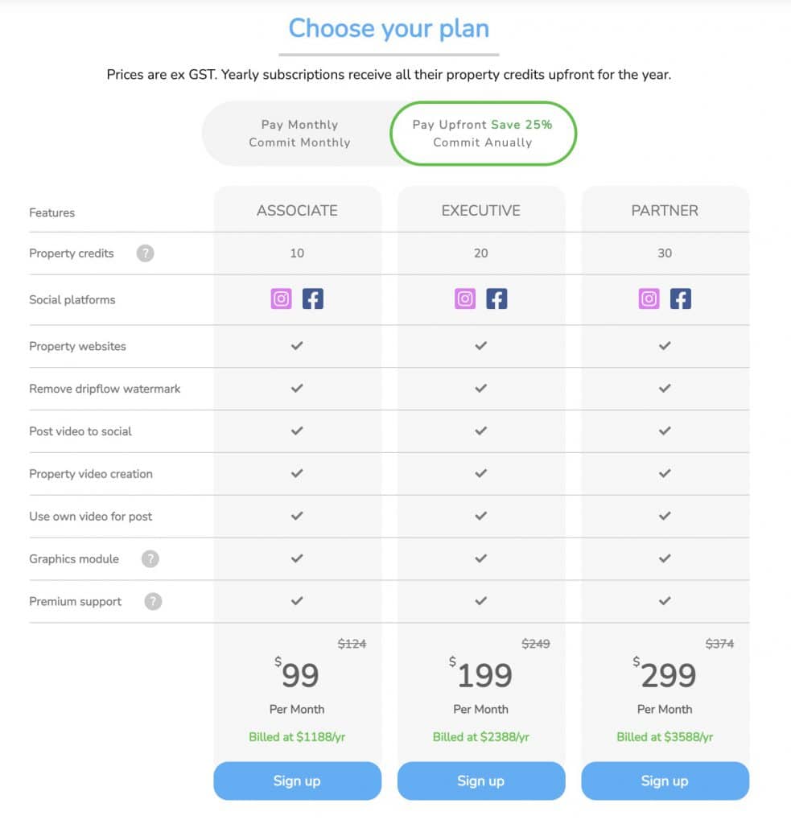The height and width of the screenshot is (824, 791).
Task: Click Instagram icon in Partner column
Action: coord(649,299)
